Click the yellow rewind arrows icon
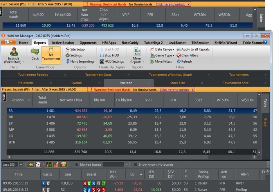274x192 pixels. [x=31, y=165]
